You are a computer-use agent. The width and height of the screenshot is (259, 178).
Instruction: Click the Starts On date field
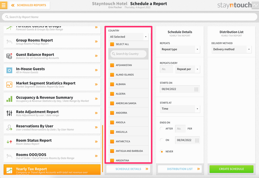click(x=180, y=89)
